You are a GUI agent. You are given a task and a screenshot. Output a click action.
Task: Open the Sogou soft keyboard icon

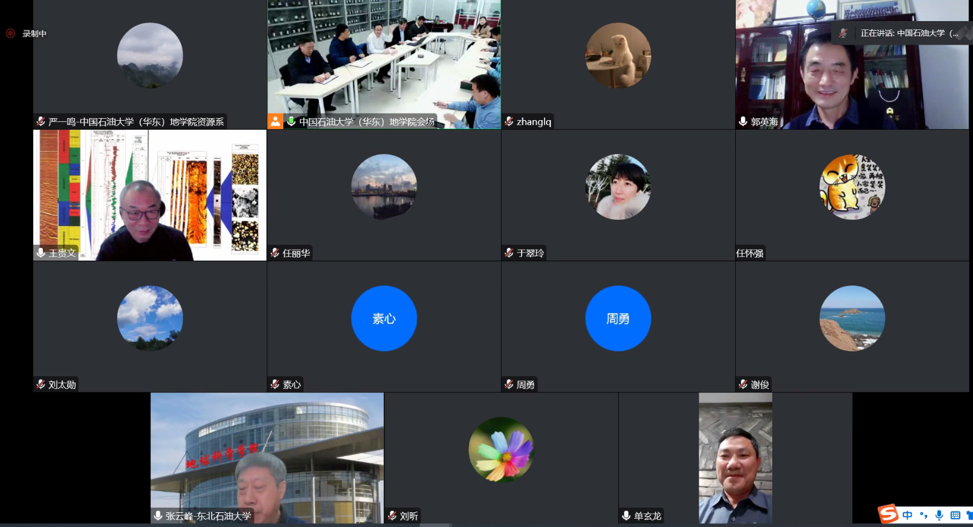click(x=955, y=515)
